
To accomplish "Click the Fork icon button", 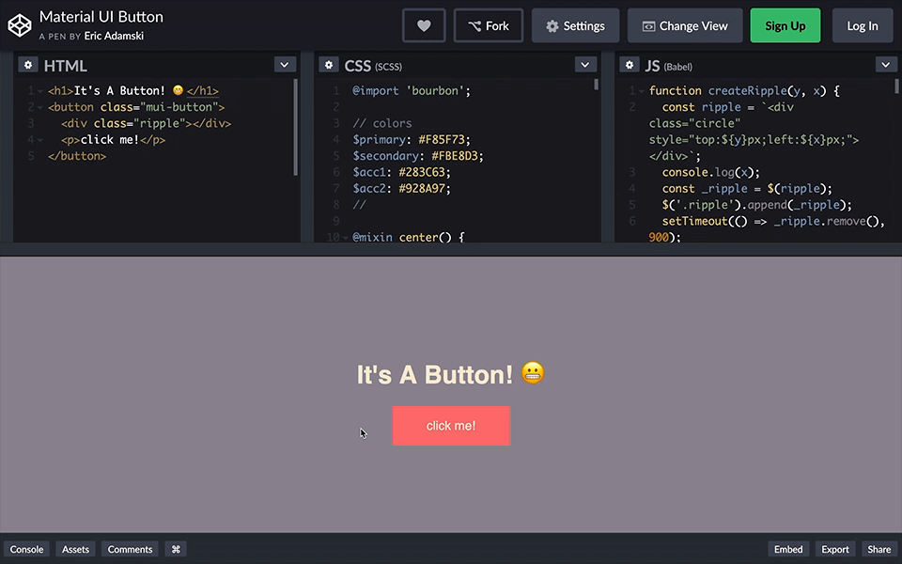I will [x=488, y=25].
